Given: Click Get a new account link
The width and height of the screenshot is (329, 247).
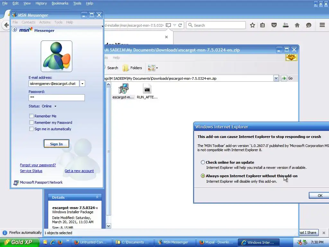Looking at the screenshot, I should point(79,171).
